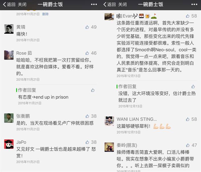Tap 关闭 in the left header
The width and height of the screenshot is (201, 172).
22,5
